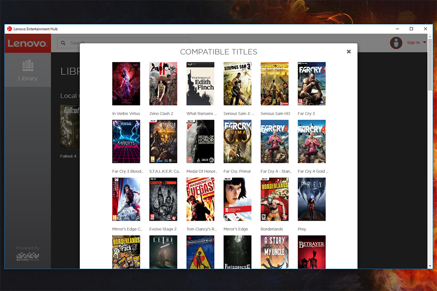Select the Evolve Stage 2 cover
437x291 pixels.
pyautogui.click(x=163, y=199)
